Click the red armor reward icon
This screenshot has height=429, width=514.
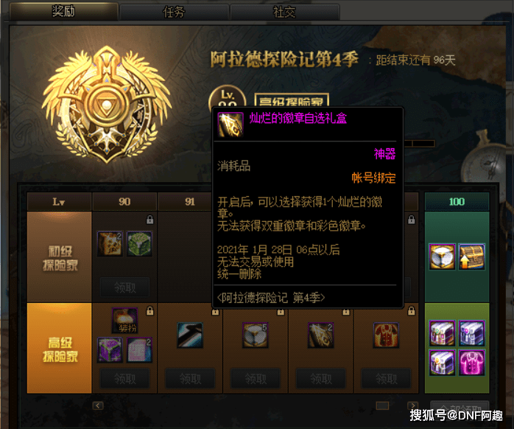tap(386, 335)
